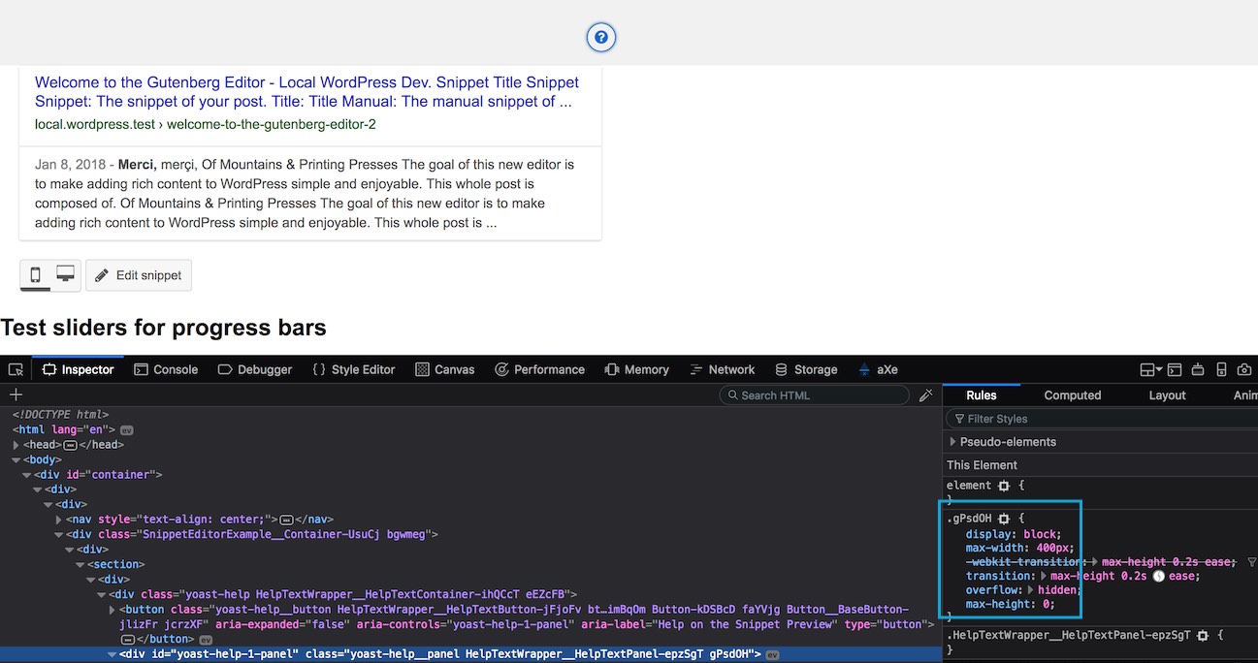Open the Debugger panel
Image resolution: width=1258 pixels, height=663 pixels.
click(x=254, y=369)
